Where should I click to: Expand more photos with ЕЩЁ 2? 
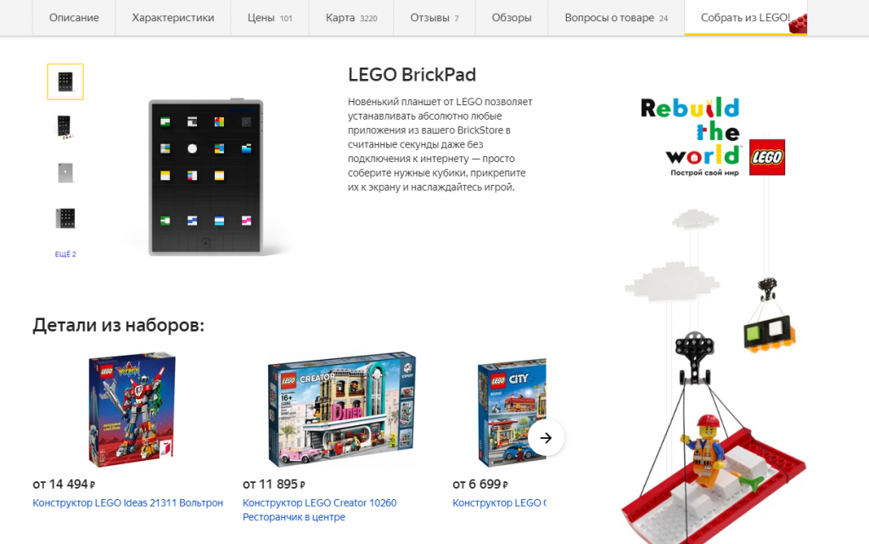(65, 255)
